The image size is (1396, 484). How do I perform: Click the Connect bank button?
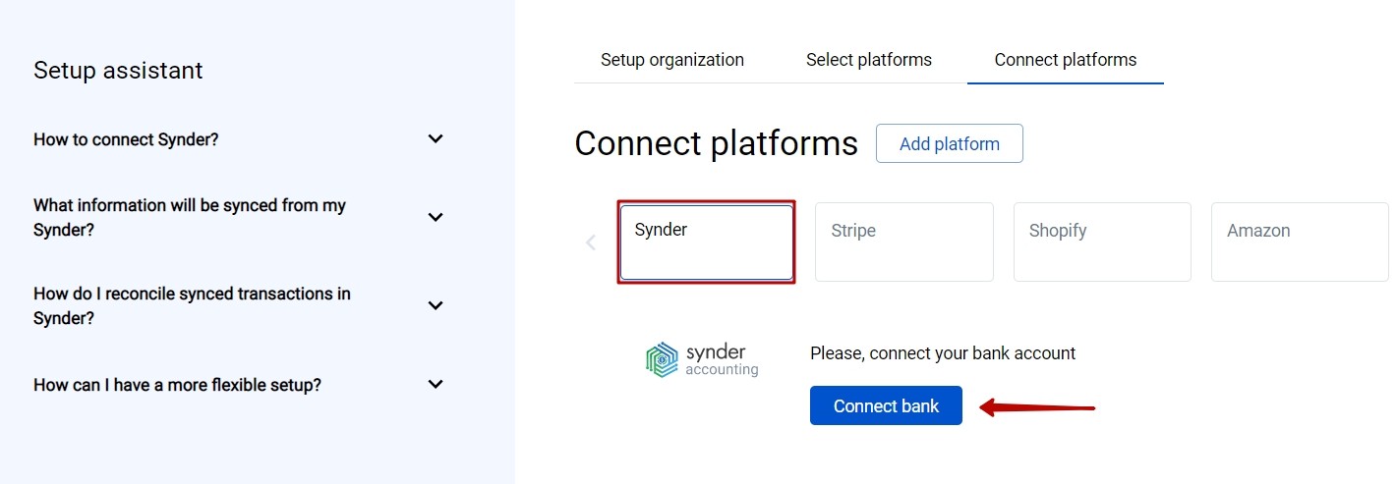[886, 405]
